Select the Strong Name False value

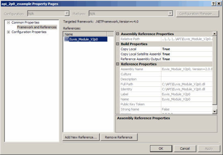pos(187,109)
